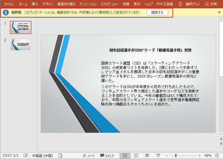Toggle the ノート notes pane
Screen dimensions: 223x159
point(89,156)
